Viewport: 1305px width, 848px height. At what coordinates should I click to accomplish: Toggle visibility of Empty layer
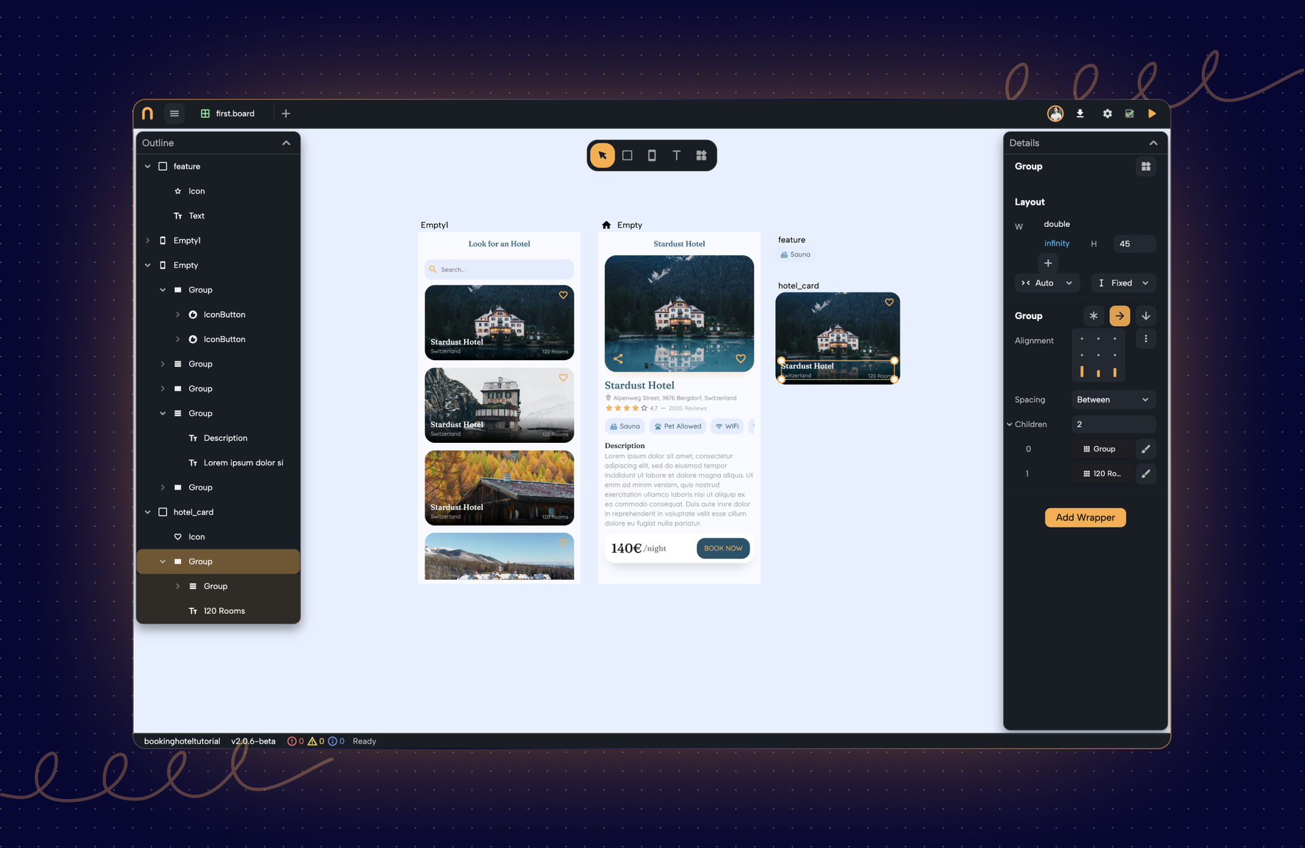[287, 264]
